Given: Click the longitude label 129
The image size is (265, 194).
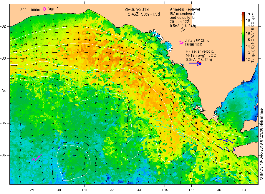Looking at the screenshot, I should (x=31, y=190).
